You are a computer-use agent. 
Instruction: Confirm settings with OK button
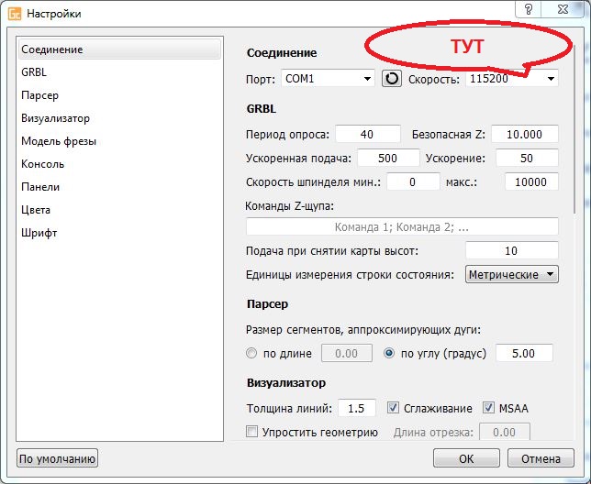click(x=466, y=458)
